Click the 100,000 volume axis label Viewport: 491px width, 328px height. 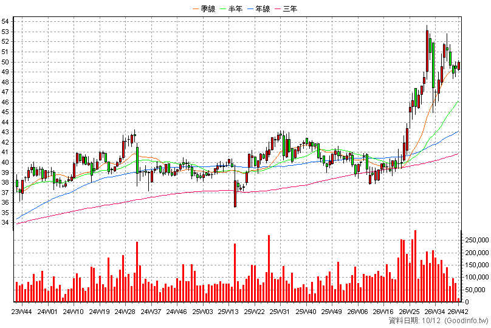point(477,278)
